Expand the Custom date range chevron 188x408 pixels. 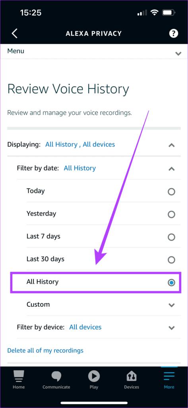171,305
